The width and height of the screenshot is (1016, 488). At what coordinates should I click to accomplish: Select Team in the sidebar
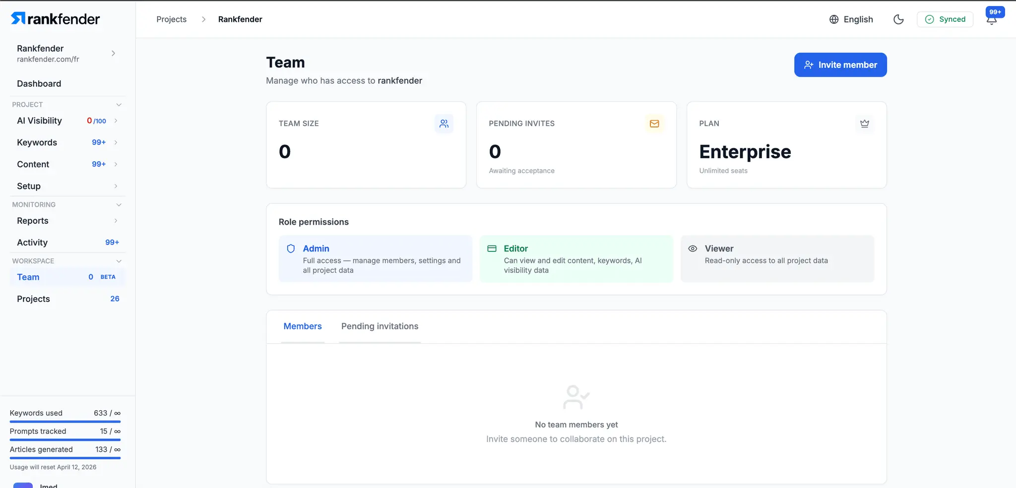click(68, 277)
